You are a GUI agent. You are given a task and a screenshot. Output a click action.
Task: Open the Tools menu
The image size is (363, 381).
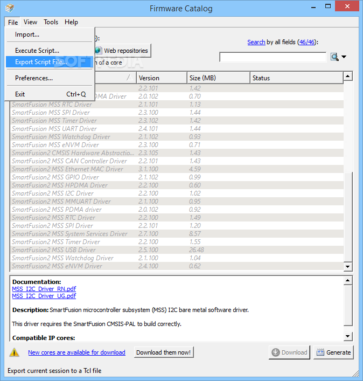tap(51, 22)
